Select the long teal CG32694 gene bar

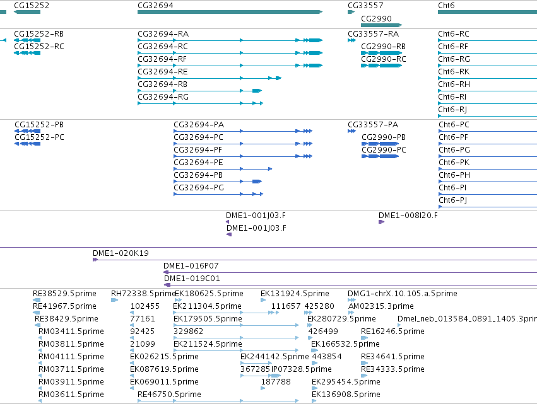[230, 12]
